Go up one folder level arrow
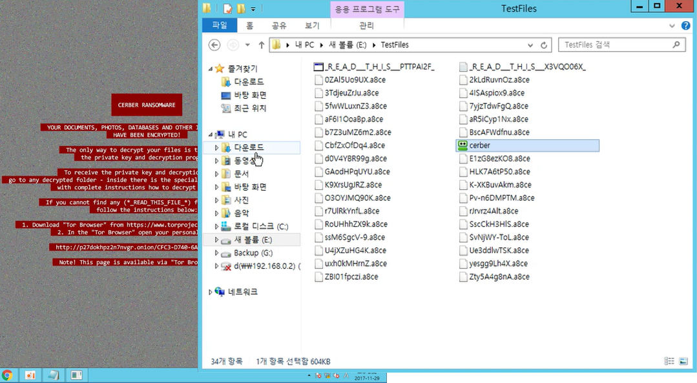The height and width of the screenshot is (383, 697). 262,45
